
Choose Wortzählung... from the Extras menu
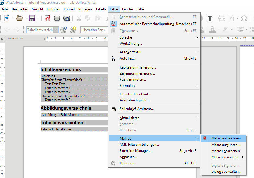coord(155,44)
